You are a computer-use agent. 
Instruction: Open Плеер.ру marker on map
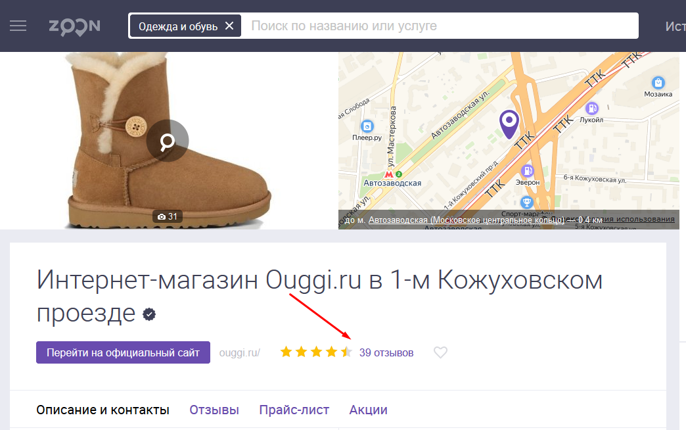367,126
